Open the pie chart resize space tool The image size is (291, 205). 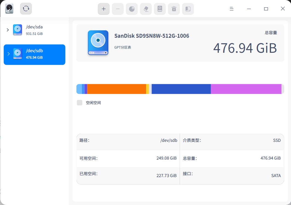(132, 9)
